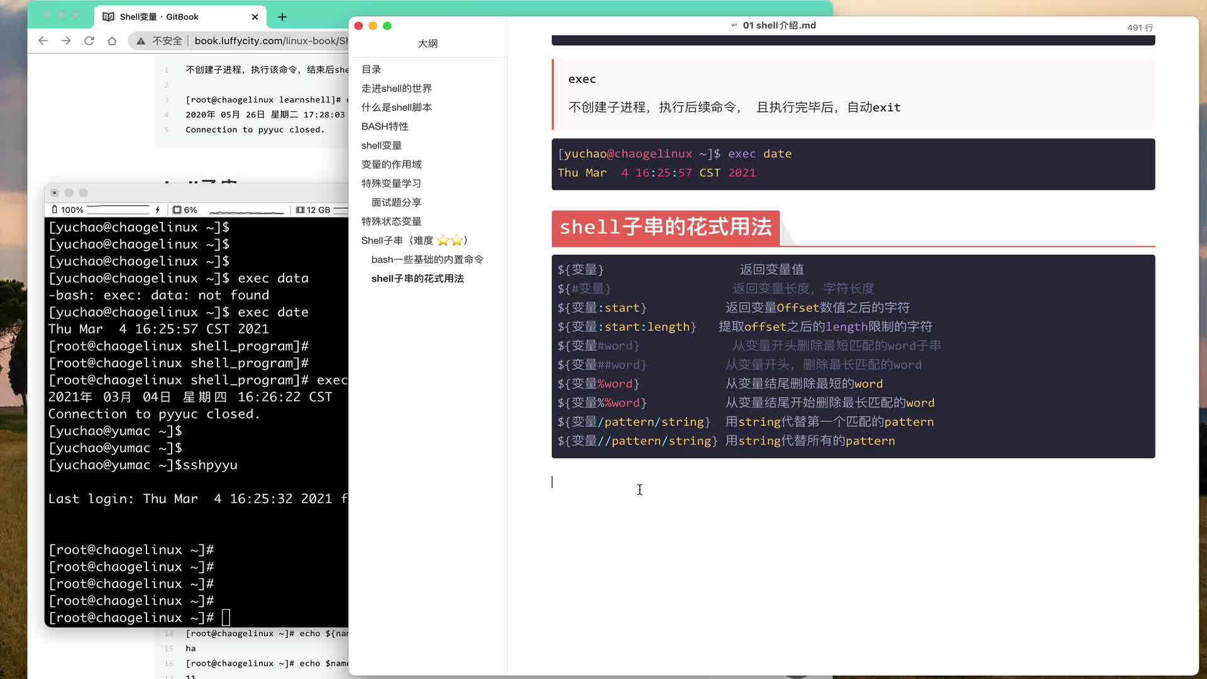Image resolution: width=1207 pixels, height=679 pixels.
Task: Reload the page in the browser
Action: [x=89, y=41]
